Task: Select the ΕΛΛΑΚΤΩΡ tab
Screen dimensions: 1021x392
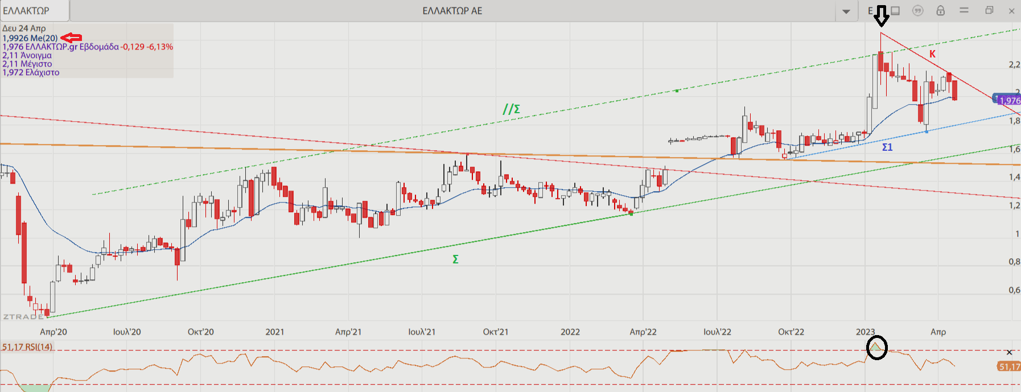Action: [x=34, y=11]
